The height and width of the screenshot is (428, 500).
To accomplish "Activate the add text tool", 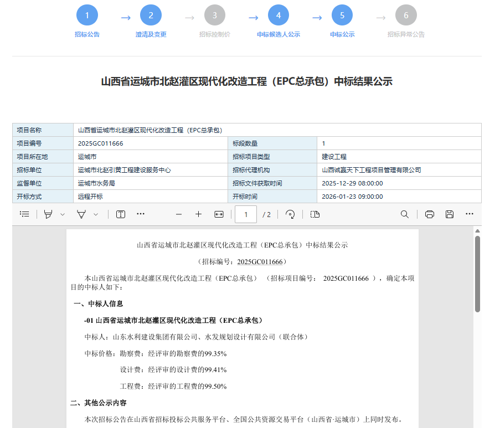I will click(x=120, y=214).
